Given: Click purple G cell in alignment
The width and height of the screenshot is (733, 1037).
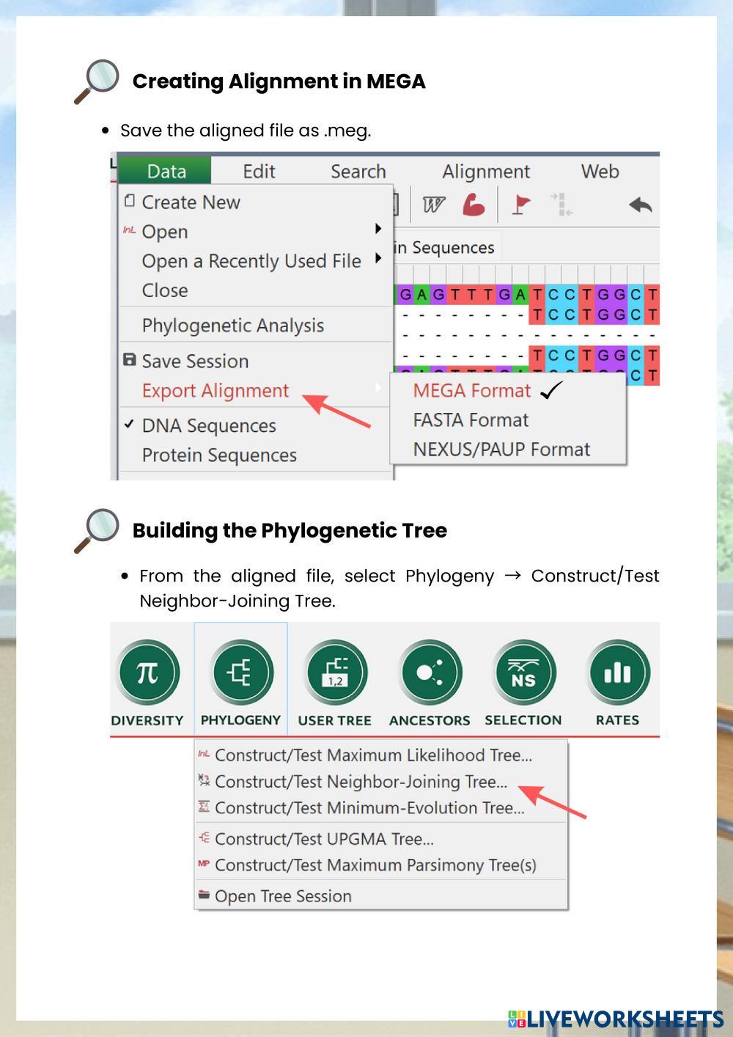Looking at the screenshot, I should point(405,295).
